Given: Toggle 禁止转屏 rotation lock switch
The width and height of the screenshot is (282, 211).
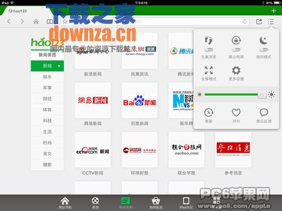Looking at the screenshot, I should pos(236,50).
